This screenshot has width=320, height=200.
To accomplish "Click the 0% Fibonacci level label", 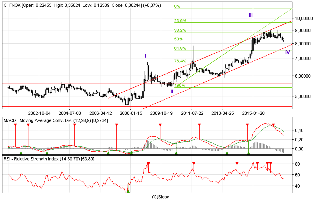I will point(177,6).
